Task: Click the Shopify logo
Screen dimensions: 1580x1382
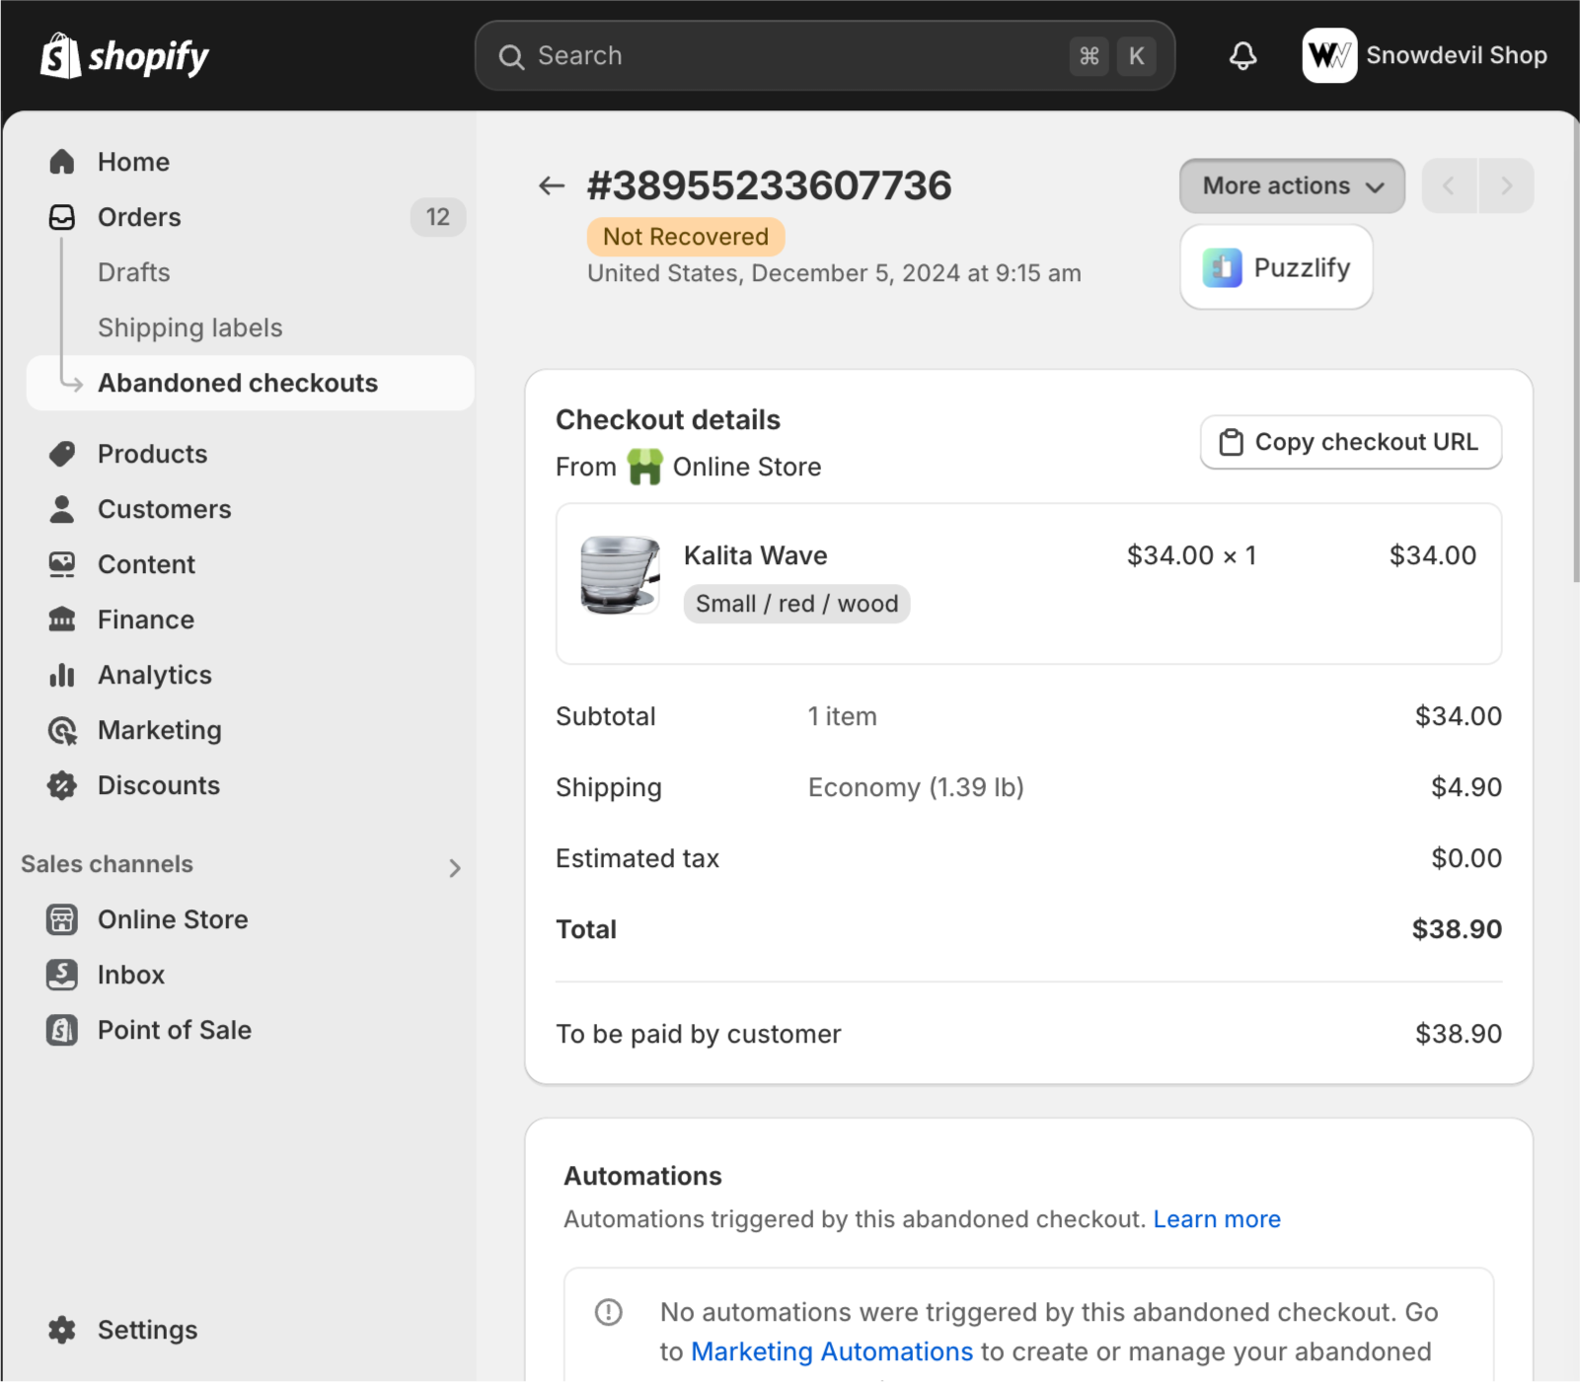Action: click(124, 56)
